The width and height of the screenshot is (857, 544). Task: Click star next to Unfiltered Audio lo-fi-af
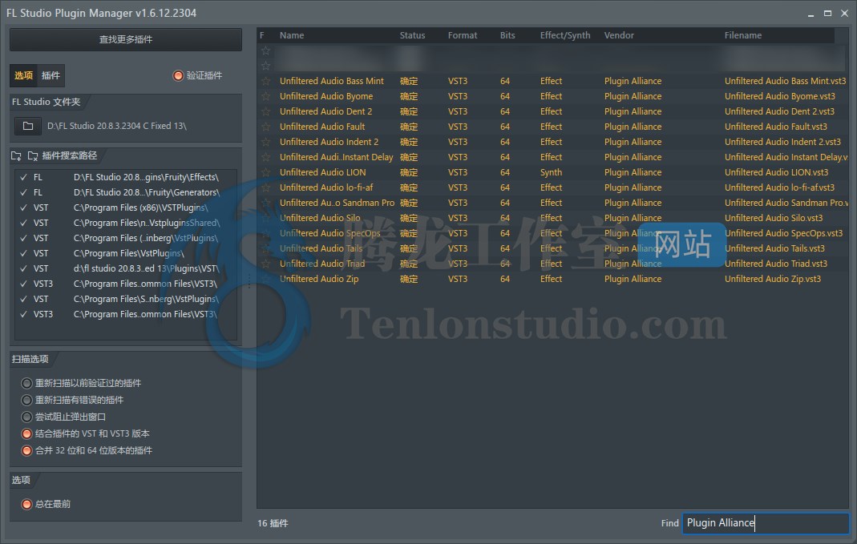click(265, 188)
